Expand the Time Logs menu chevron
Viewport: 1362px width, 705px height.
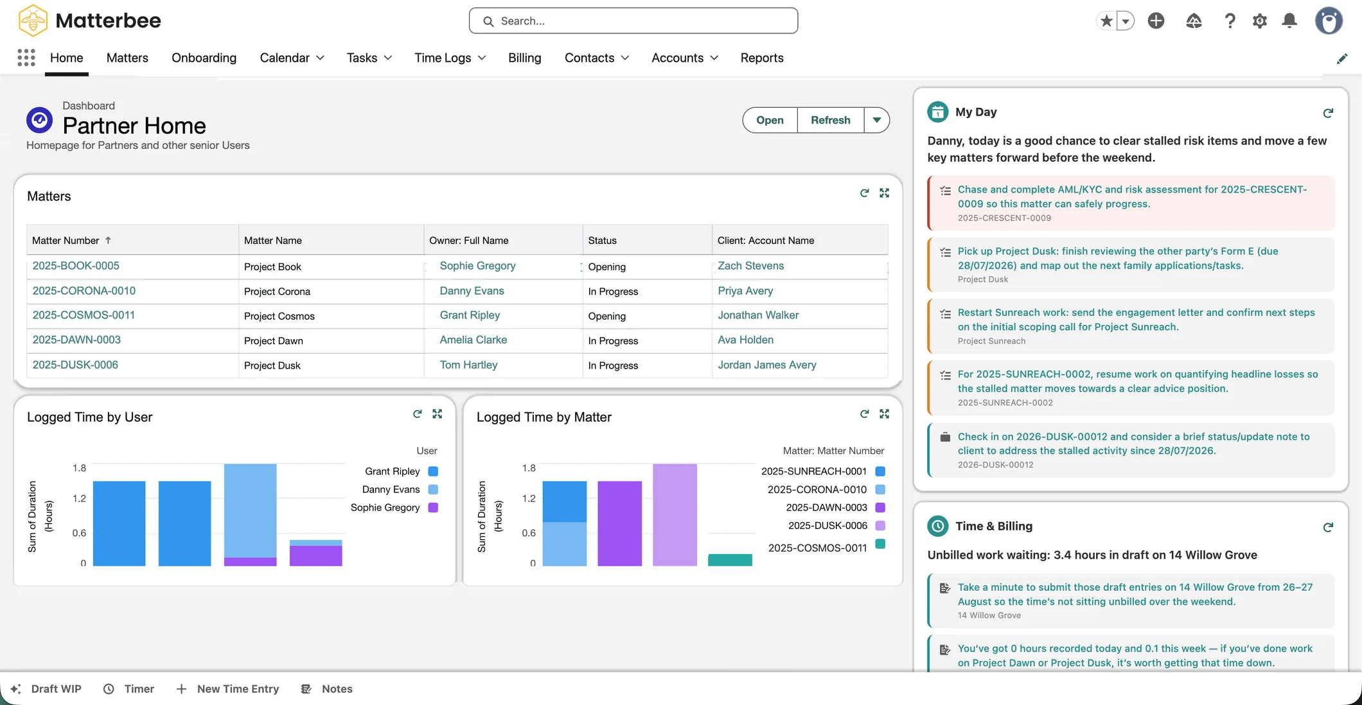(x=482, y=58)
